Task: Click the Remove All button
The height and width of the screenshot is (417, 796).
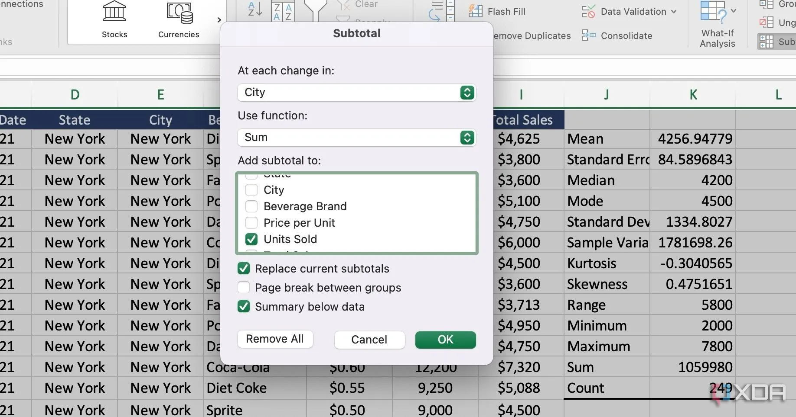Action: [275, 339]
